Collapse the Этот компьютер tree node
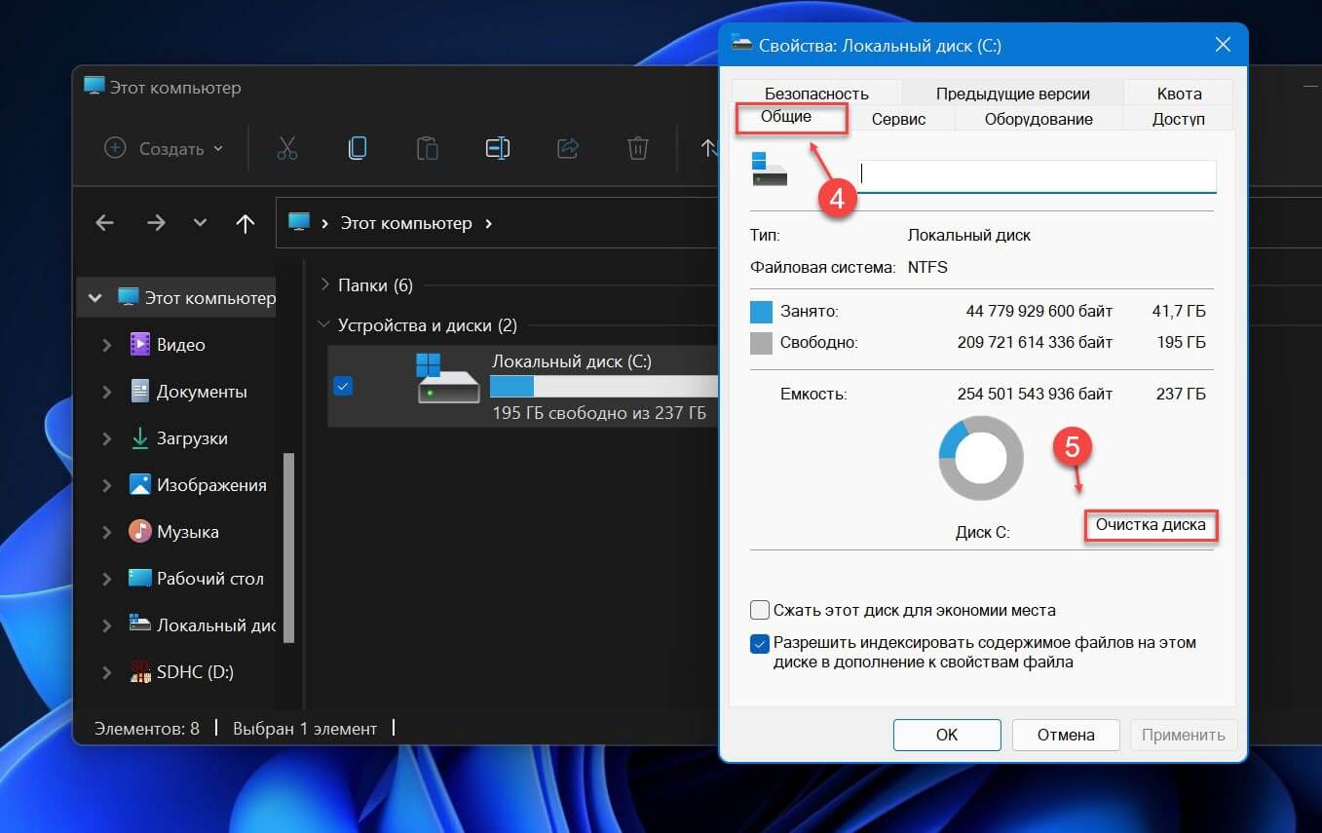The image size is (1322, 833). point(94,298)
